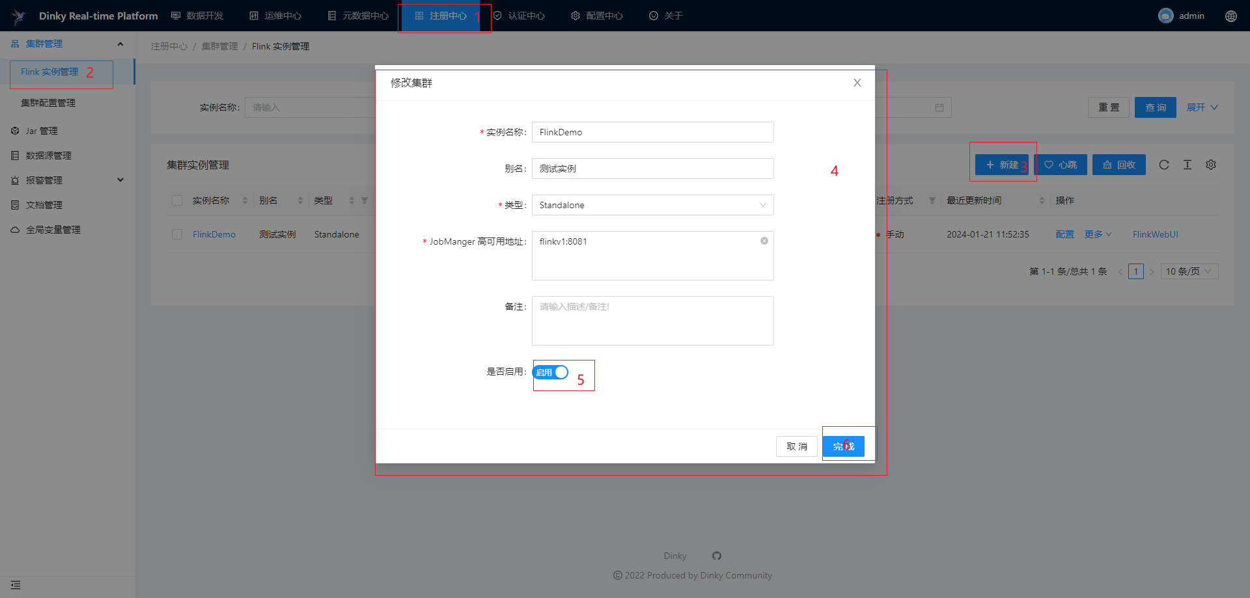Focus the 别名 input field
The height and width of the screenshot is (598, 1250).
[x=652, y=169]
